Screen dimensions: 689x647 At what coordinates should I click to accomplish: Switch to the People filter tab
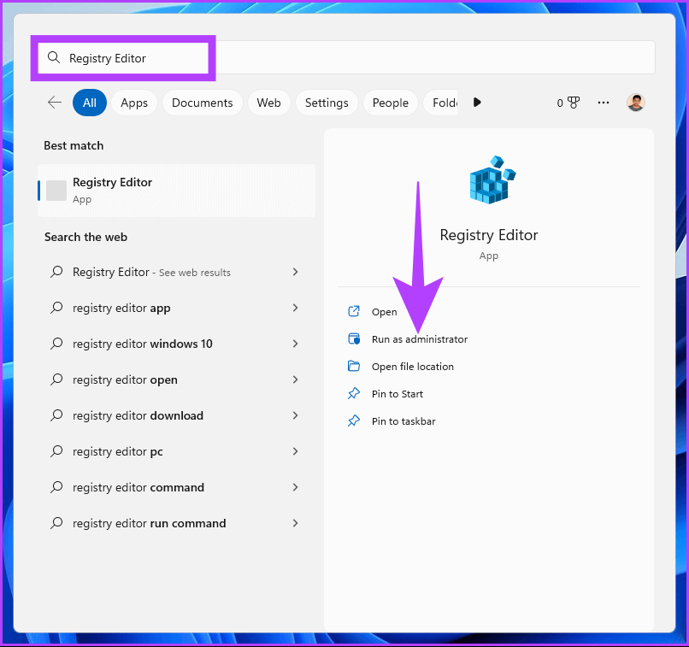[x=390, y=103]
